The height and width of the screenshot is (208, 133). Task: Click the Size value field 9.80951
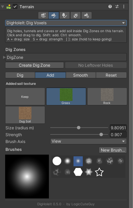click(x=118, y=128)
